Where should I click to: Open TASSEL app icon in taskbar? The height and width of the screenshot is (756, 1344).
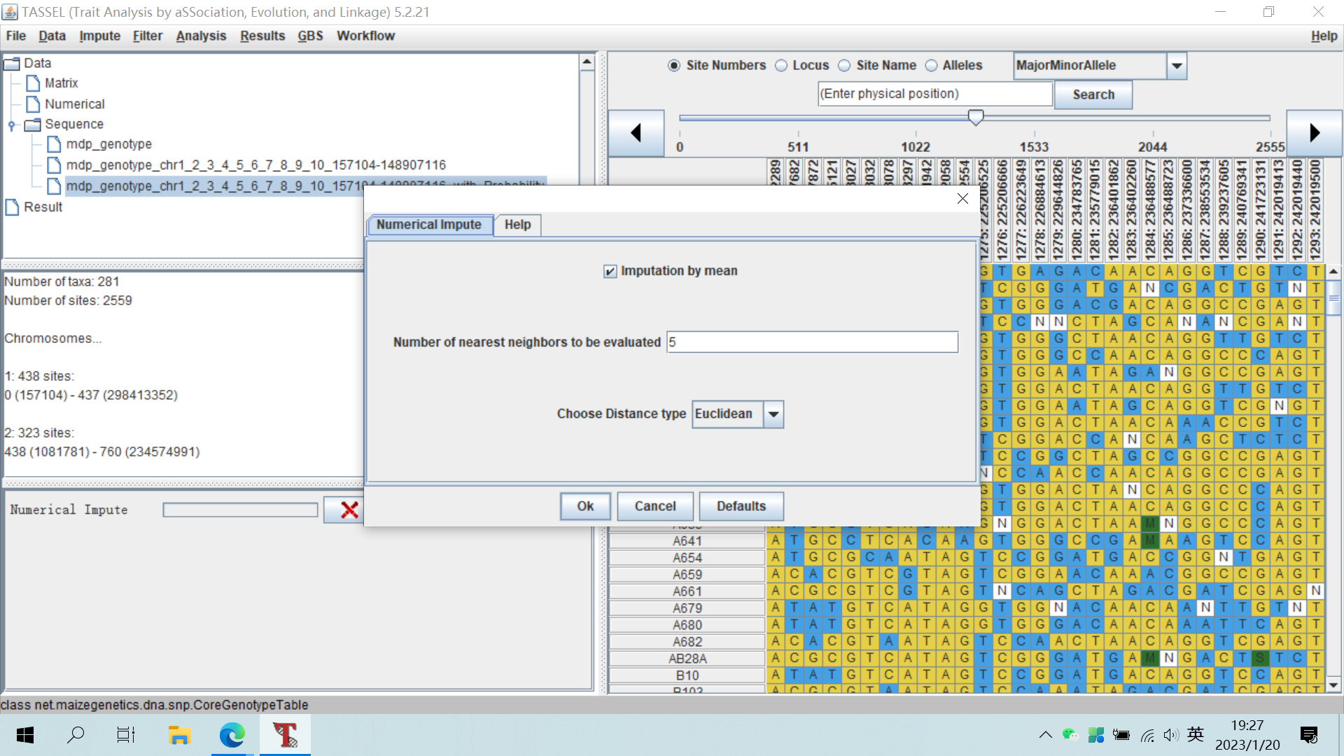click(x=285, y=734)
